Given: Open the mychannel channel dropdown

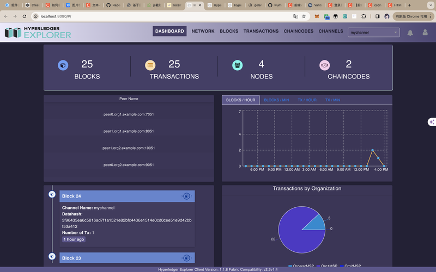Looking at the screenshot, I should tap(374, 33).
